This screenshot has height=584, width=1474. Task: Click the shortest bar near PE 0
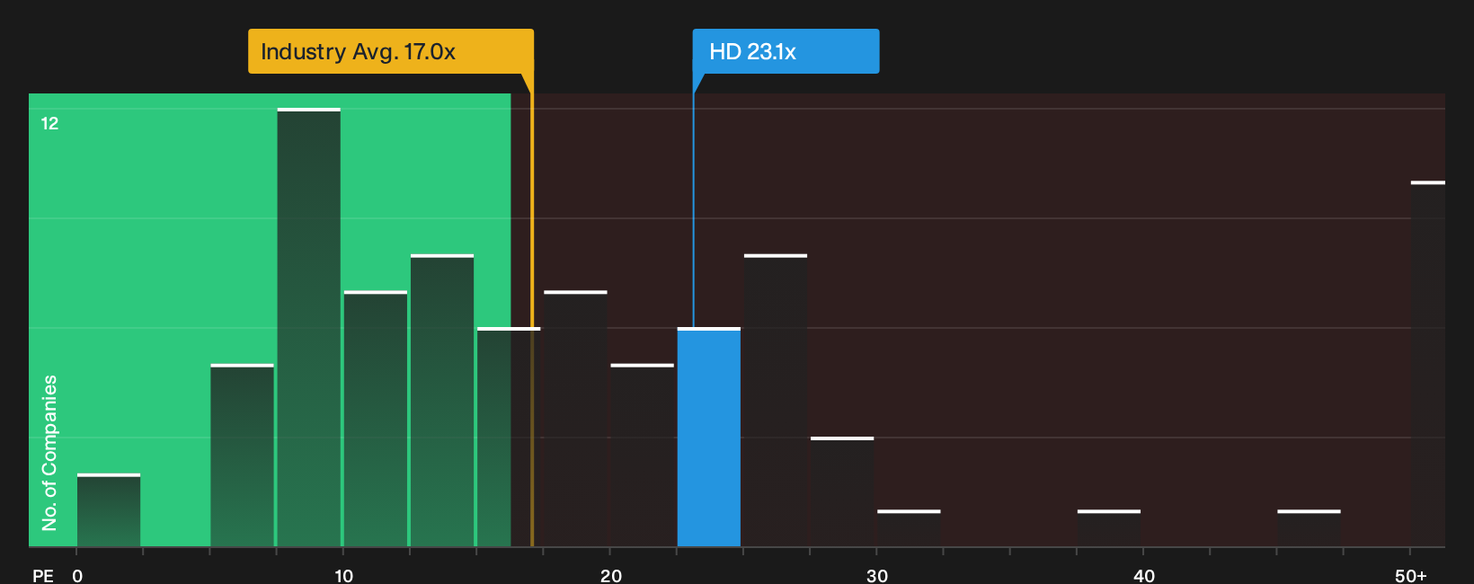[109, 509]
